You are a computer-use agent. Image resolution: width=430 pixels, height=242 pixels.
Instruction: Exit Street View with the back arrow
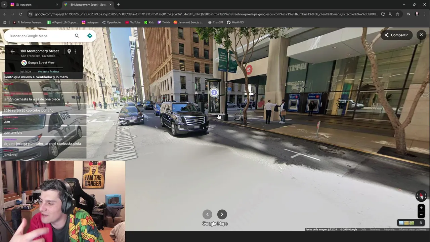tap(12, 51)
